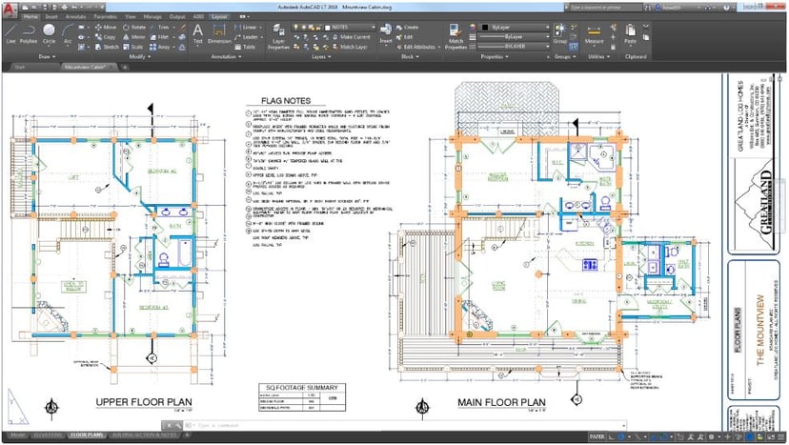Viewport: 789px width, 445px height.
Task: Expand the Block panel
Action: click(410, 57)
